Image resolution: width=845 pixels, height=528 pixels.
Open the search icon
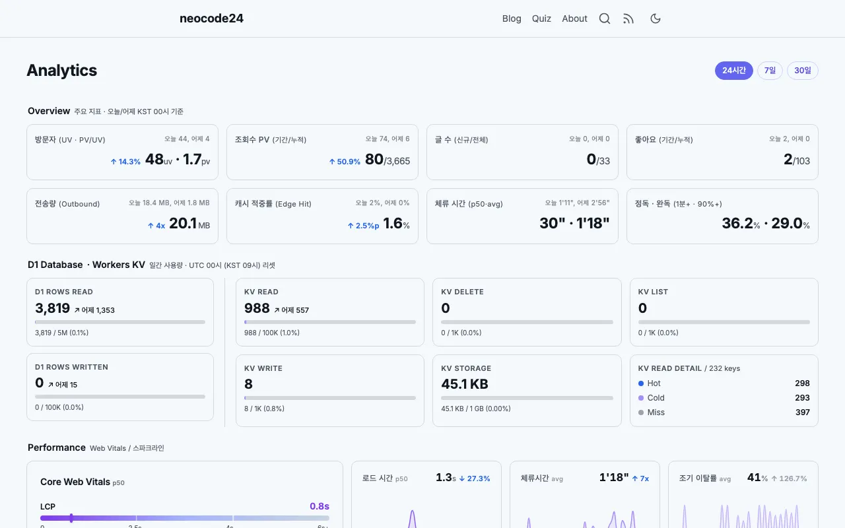605,18
